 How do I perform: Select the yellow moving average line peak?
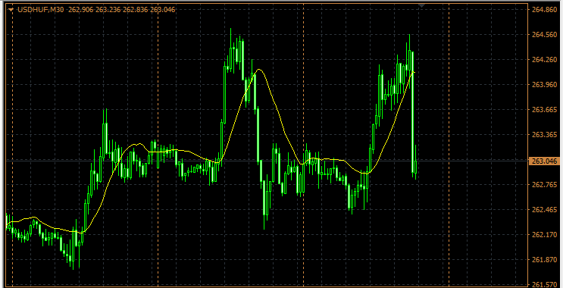tap(258, 70)
